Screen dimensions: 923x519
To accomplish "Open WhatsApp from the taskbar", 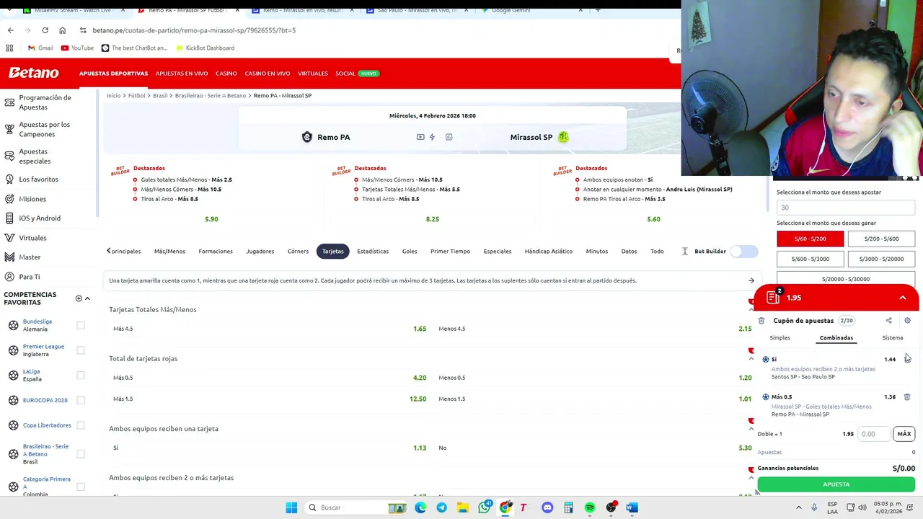I will click(484, 507).
